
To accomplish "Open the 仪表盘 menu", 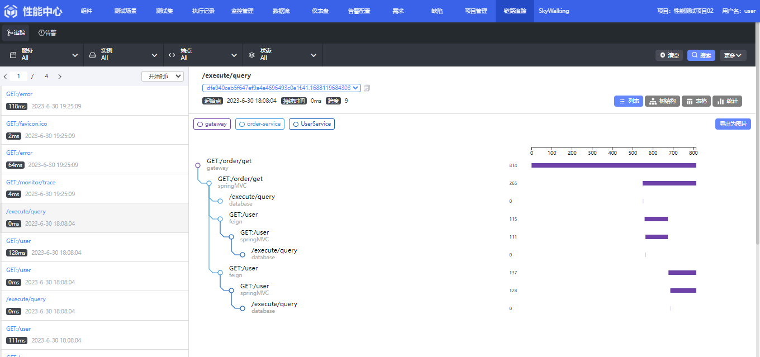I will [320, 11].
